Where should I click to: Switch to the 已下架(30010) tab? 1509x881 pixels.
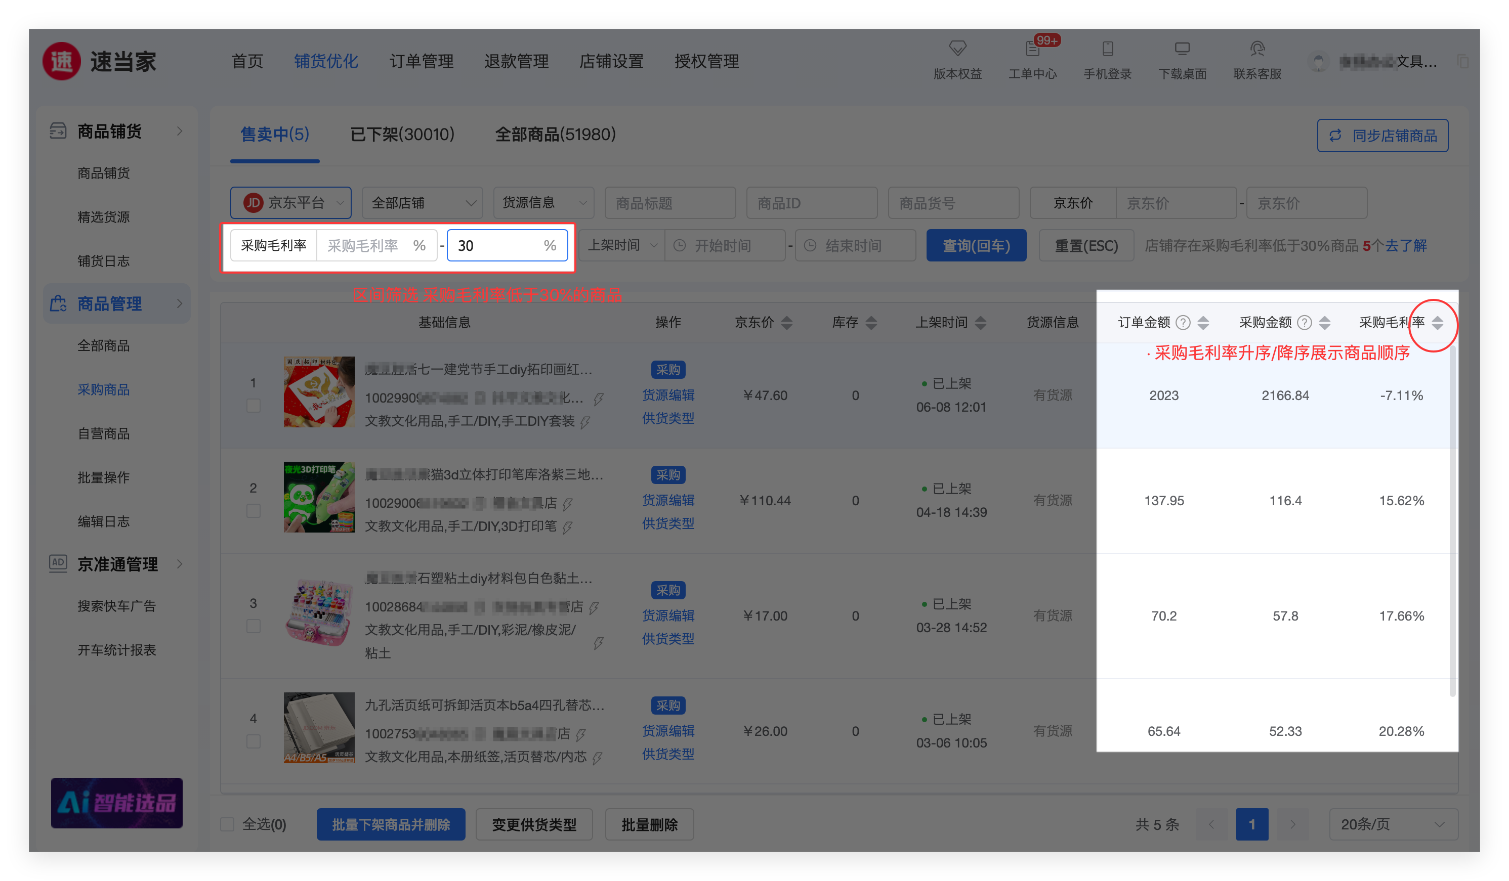(x=402, y=134)
